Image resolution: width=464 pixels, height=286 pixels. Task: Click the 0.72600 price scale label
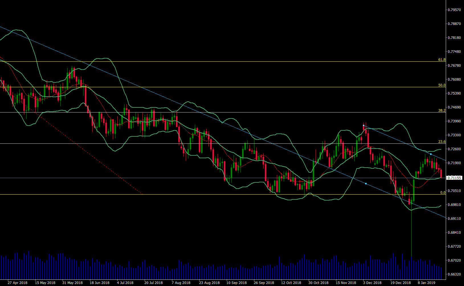454,149
